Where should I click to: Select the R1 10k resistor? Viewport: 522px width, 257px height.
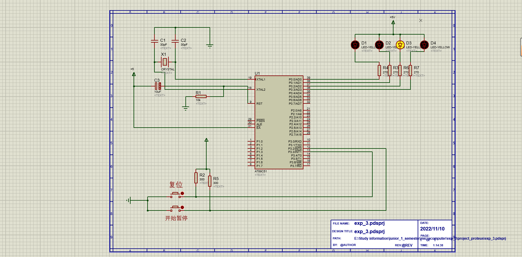tap(201, 97)
